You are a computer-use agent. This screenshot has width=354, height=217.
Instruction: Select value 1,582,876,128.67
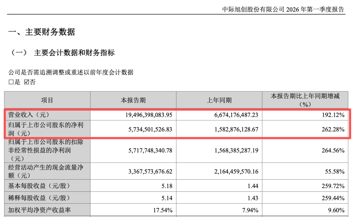[x=236, y=129]
